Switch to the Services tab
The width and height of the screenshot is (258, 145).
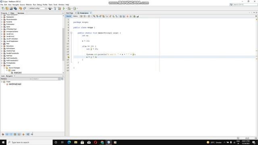(x=21, y=13)
